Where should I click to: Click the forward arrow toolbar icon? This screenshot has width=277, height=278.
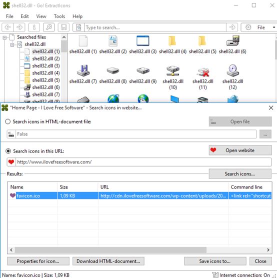click(x=19, y=27)
